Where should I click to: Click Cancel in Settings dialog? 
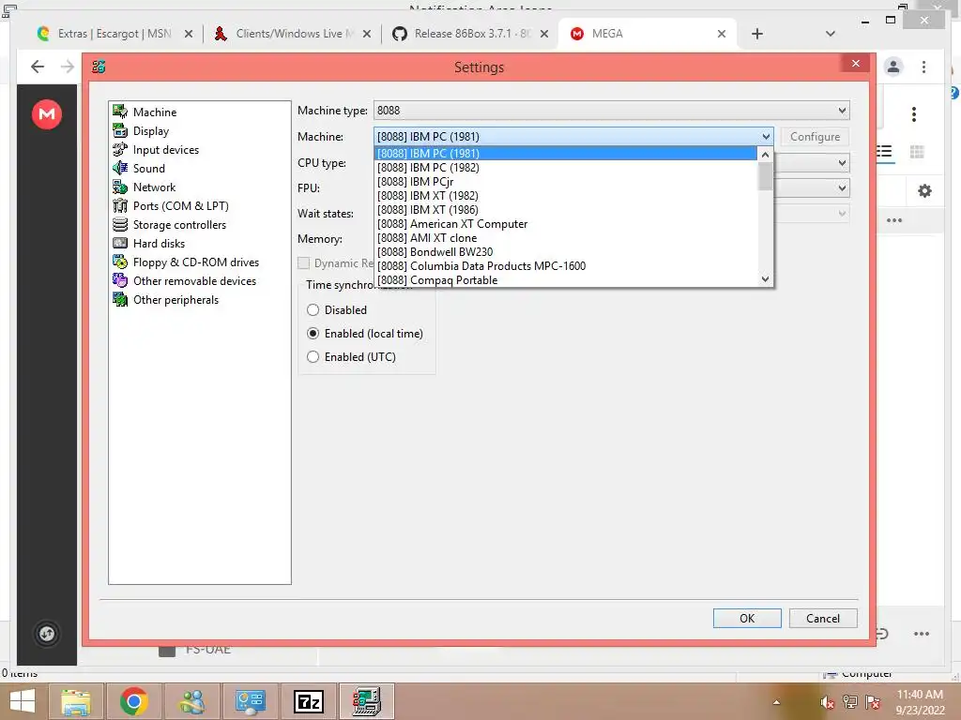point(822,619)
